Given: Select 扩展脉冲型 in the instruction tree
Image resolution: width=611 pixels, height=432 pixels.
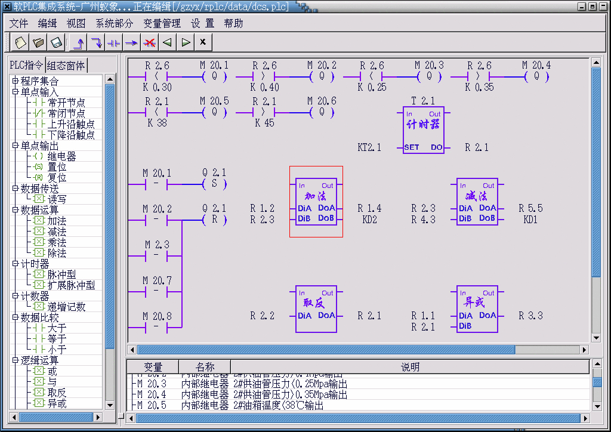Looking at the screenshot, I should tap(71, 285).
